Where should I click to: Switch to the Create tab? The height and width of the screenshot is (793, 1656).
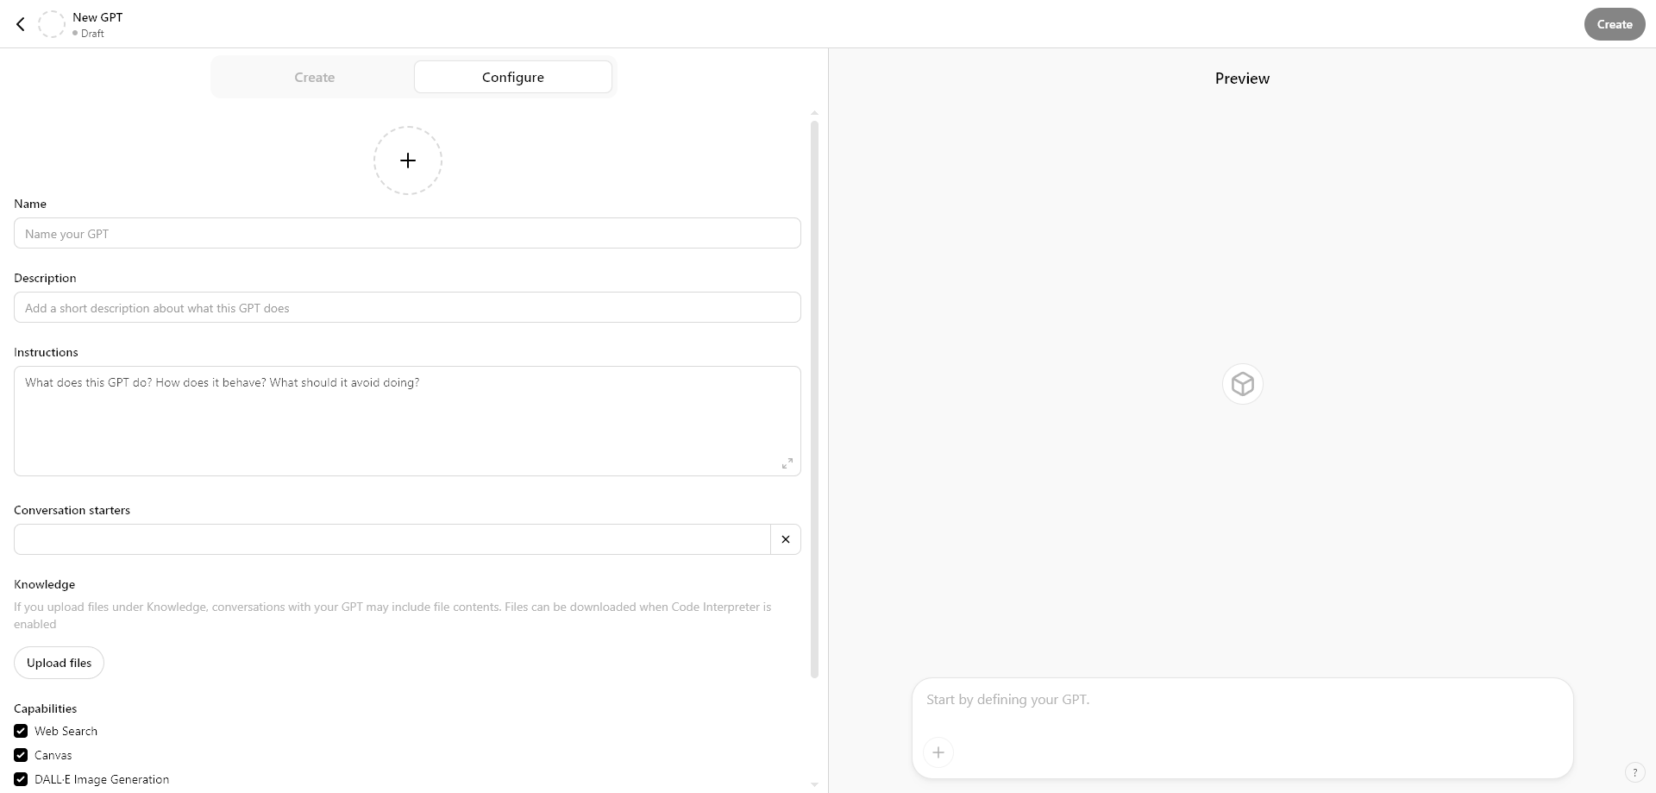(x=314, y=78)
